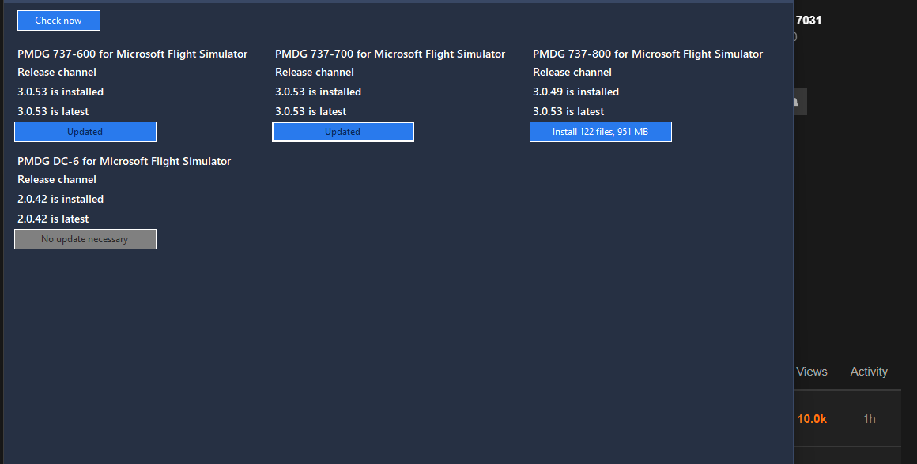
Task: Click '3.0.53 is installed' for the 737-600
Action: point(60,92)
